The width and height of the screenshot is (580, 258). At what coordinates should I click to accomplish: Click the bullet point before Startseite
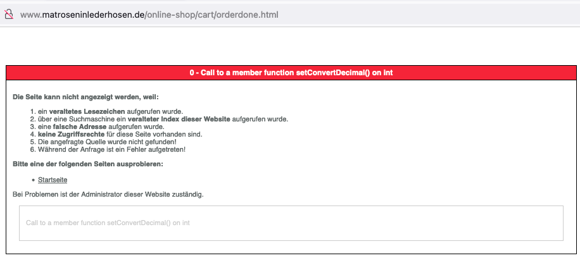tap(33, 181)
